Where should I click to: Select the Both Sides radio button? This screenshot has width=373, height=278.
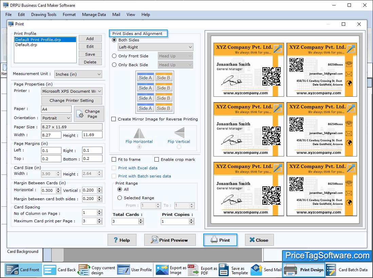(x=114, y=40)
